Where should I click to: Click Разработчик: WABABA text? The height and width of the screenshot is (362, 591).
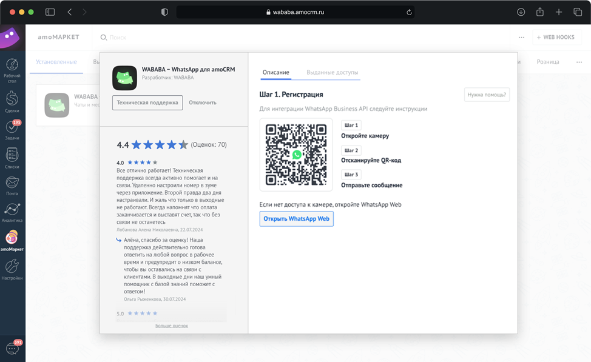(167, 78)
